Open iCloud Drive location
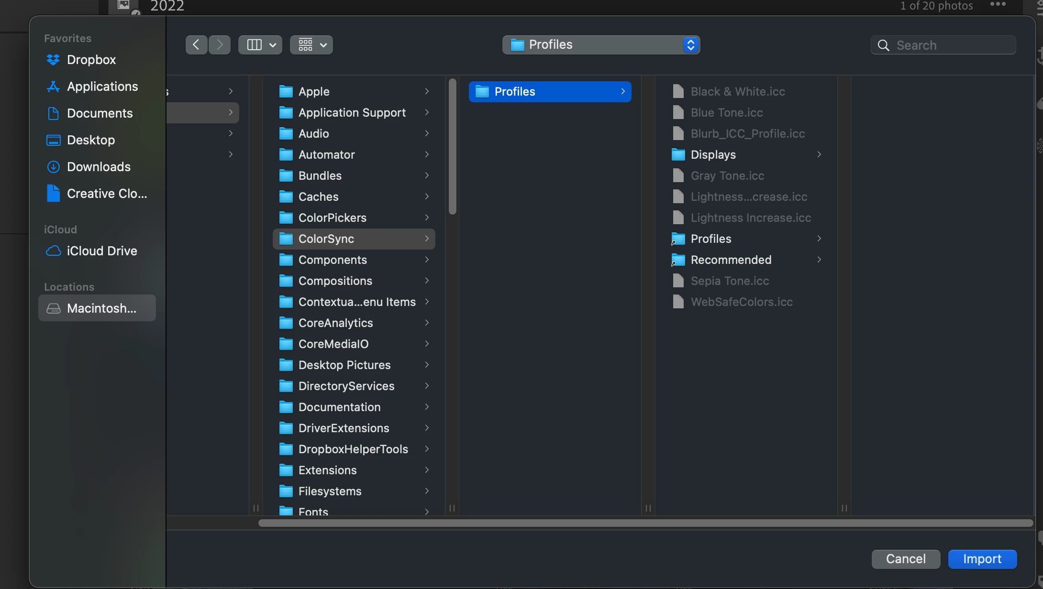 coord(101,251)
